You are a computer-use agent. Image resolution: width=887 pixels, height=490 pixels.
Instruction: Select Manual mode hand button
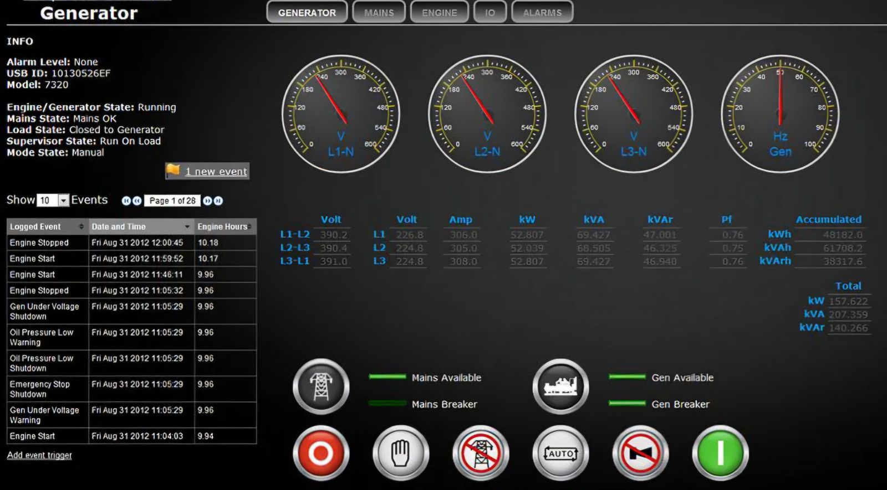[x=400, y=453]
